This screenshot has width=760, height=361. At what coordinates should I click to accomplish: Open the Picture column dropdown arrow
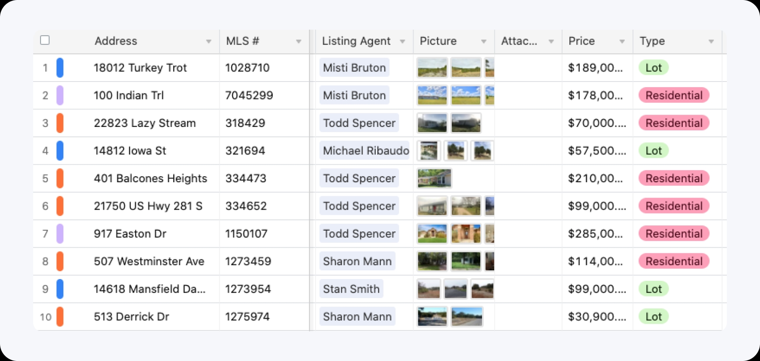click(483, 41)
